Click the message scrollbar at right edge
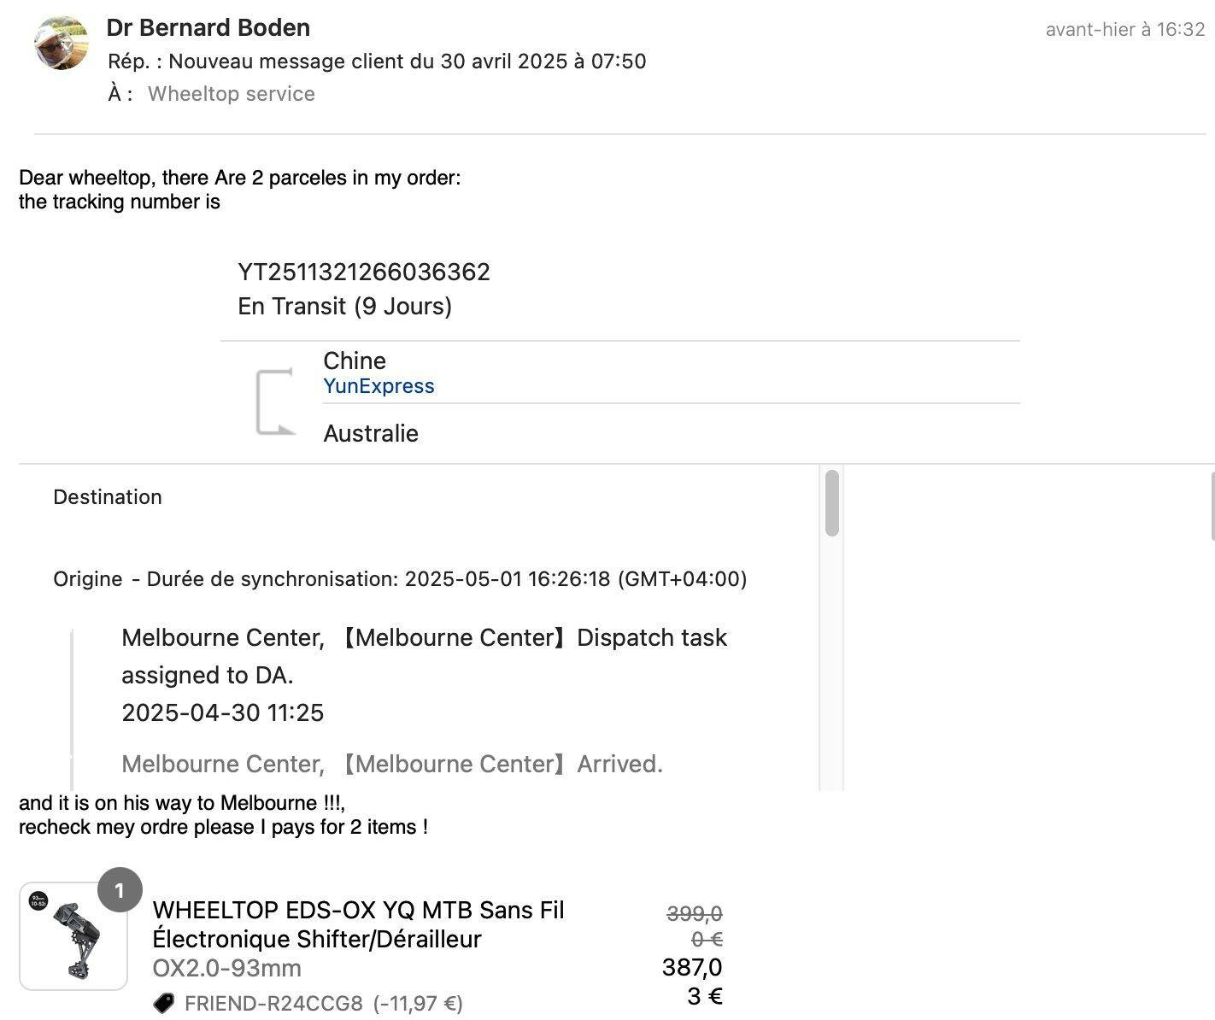The width and height of the screenshot is (1215, 1020). 1212,508
